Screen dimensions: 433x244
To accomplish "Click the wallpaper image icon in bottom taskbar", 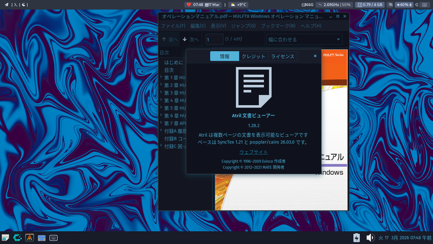I will tap(5, 238).
